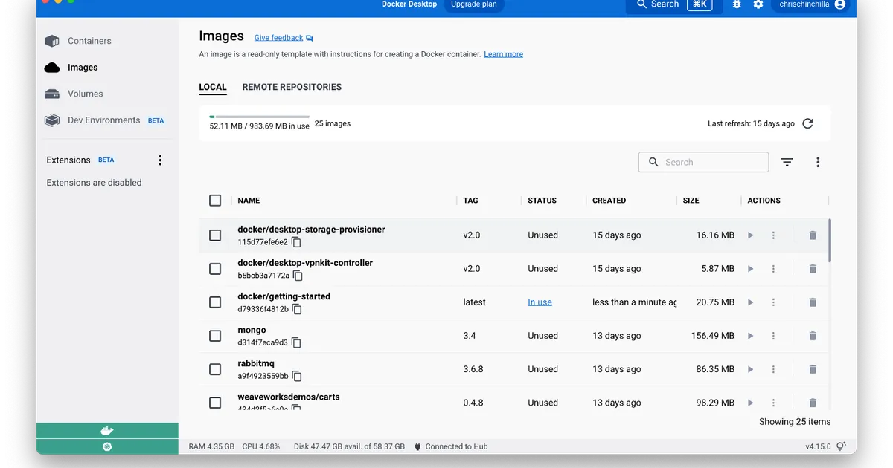Image resolution: width=893 pixels, height=468 pixels.
Task: Copy image ID d79336f4812b
Action: click(297, 309)
